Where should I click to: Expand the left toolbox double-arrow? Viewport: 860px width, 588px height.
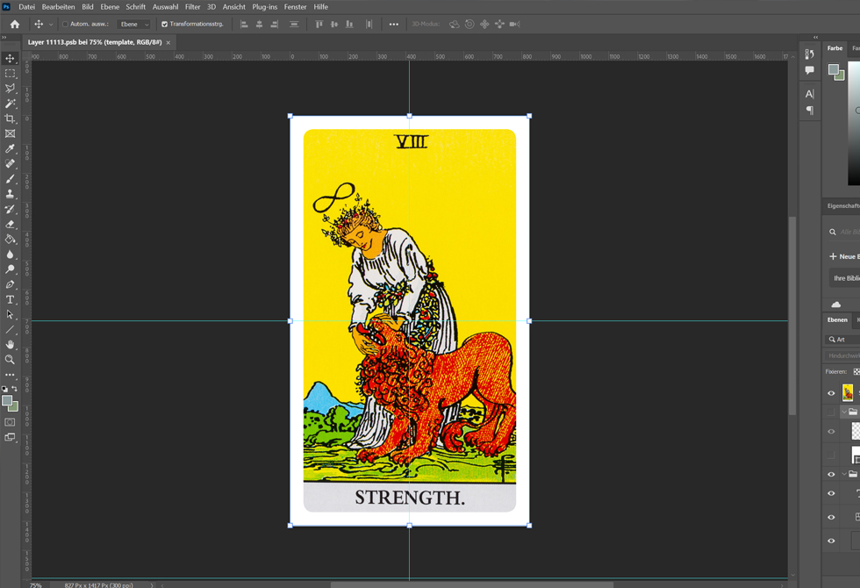(4, 37)
